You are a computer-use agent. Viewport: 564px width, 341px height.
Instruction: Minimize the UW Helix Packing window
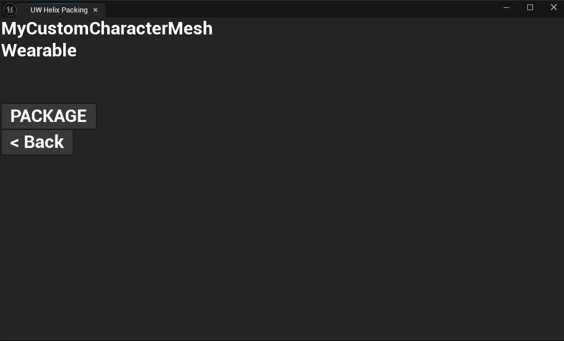coord(506,7)
